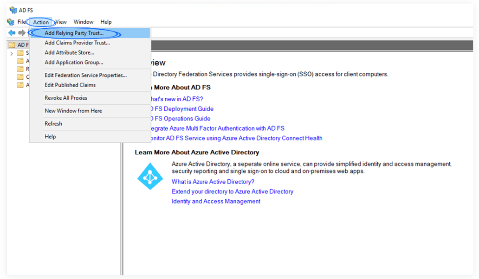The width and height of the screenshot is (479, 279).
Task: Click the back navigation arrow
Action: click(x=11, y=32)
